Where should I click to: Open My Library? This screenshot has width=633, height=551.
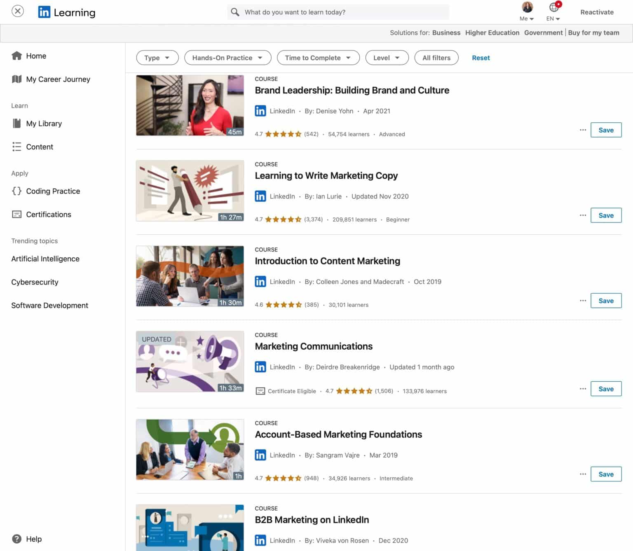click(44, 123)
